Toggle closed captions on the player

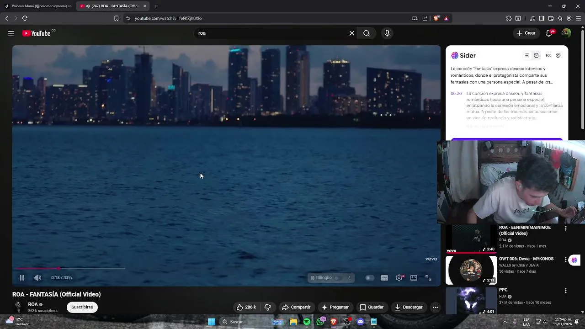coord(384,278)
